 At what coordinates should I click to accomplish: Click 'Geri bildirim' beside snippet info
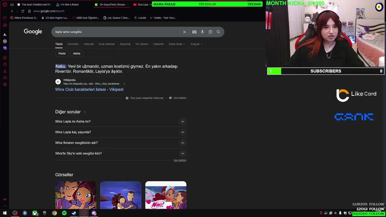[x=178, y=98]
